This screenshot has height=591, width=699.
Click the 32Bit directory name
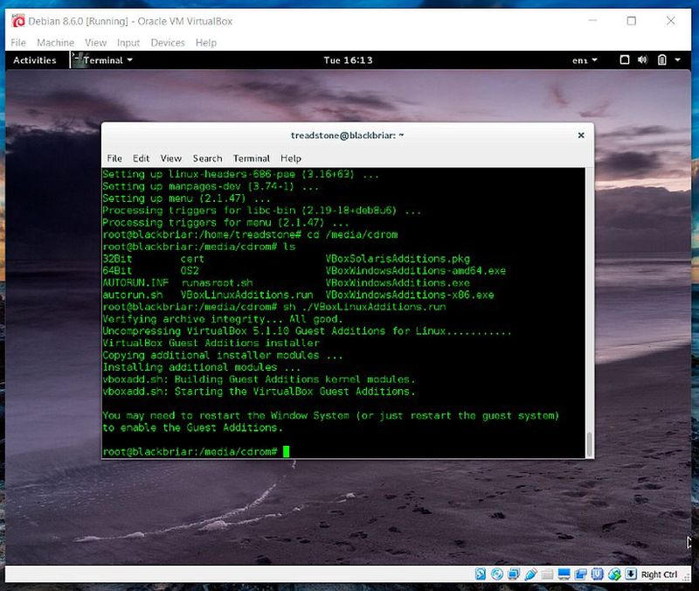(x=117, y=259)
